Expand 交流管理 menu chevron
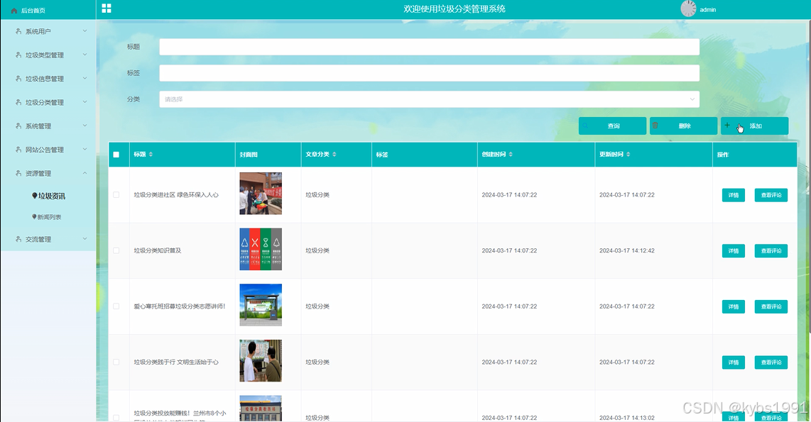 [x=85, y=238]
